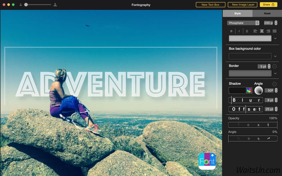Toggle italic text formatting
The image size is (282, 176).
tap(239, 31)
